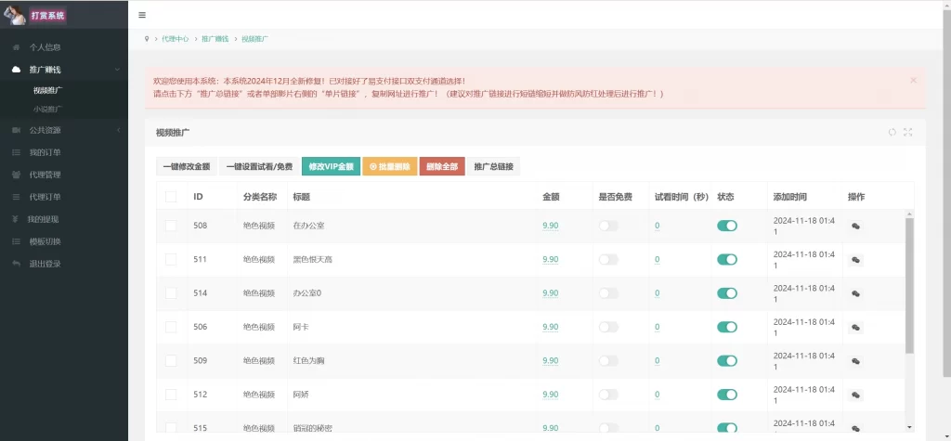Click the table scrollbar's down arrow
This screenshot has height=441, width=951.
(x=909, y=427)
